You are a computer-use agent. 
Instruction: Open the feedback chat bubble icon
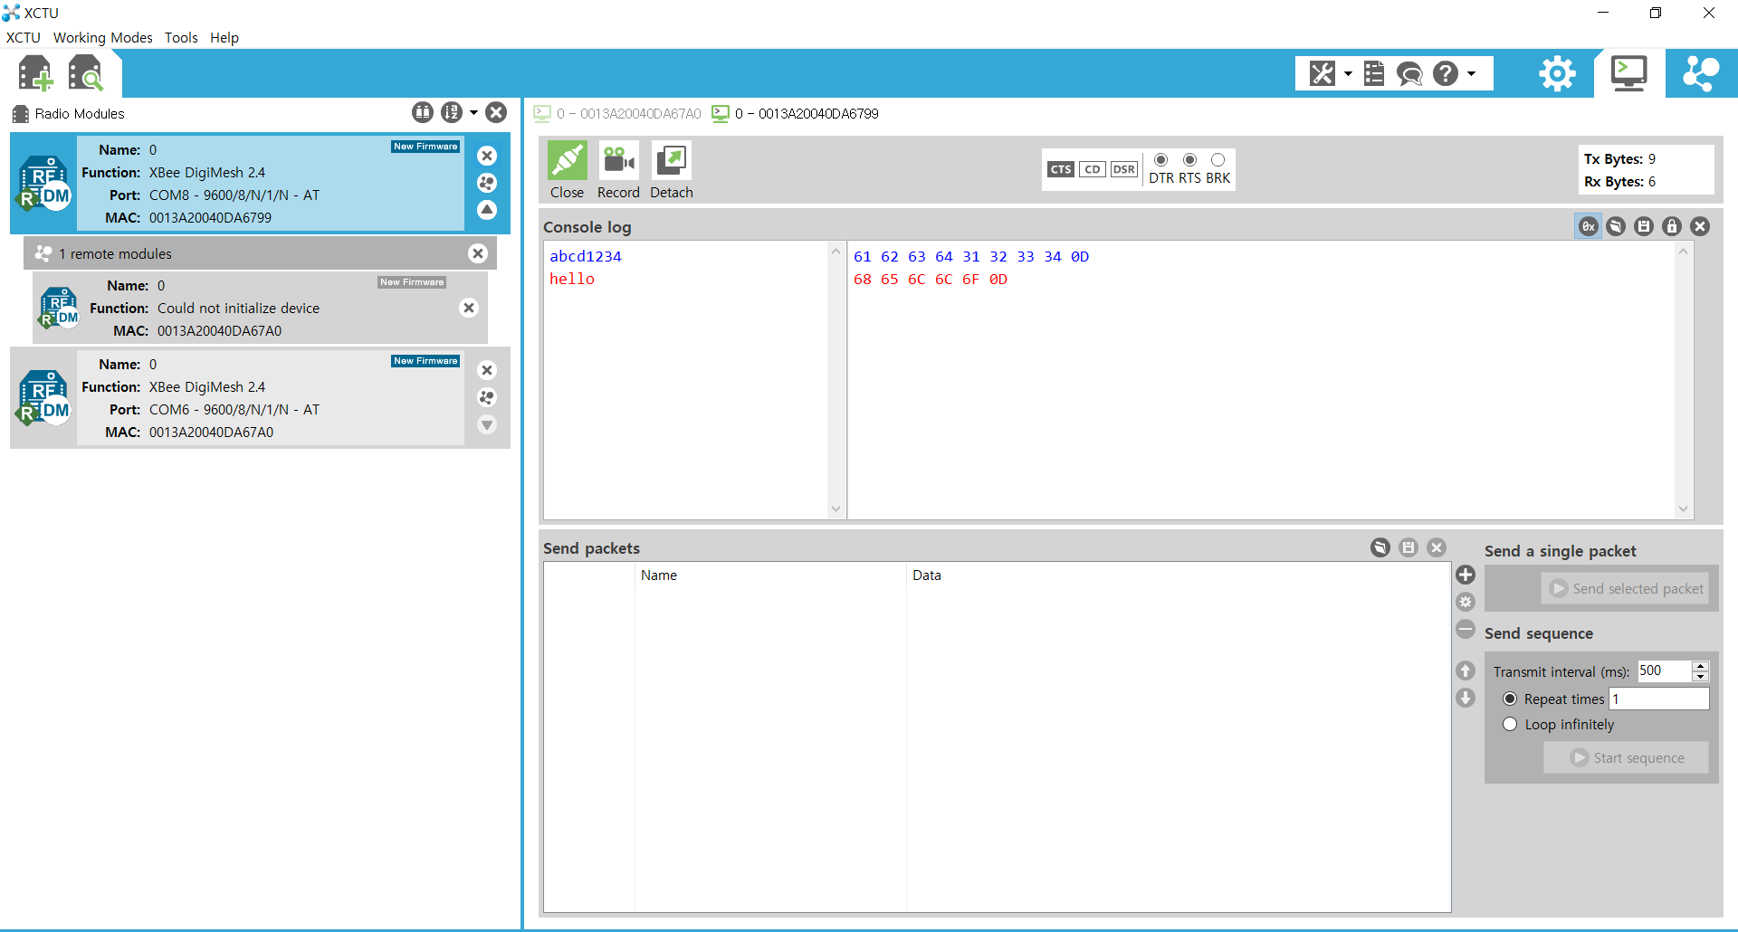[x=1409, y=73]
